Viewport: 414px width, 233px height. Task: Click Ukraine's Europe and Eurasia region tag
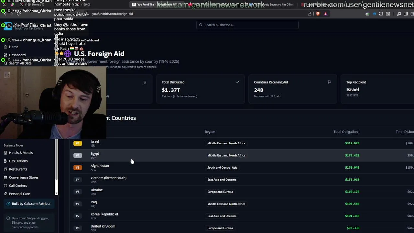tap(220, 192)
